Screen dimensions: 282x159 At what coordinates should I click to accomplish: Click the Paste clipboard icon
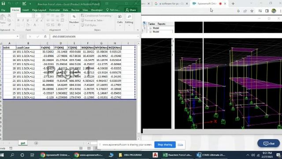(3, 18)
